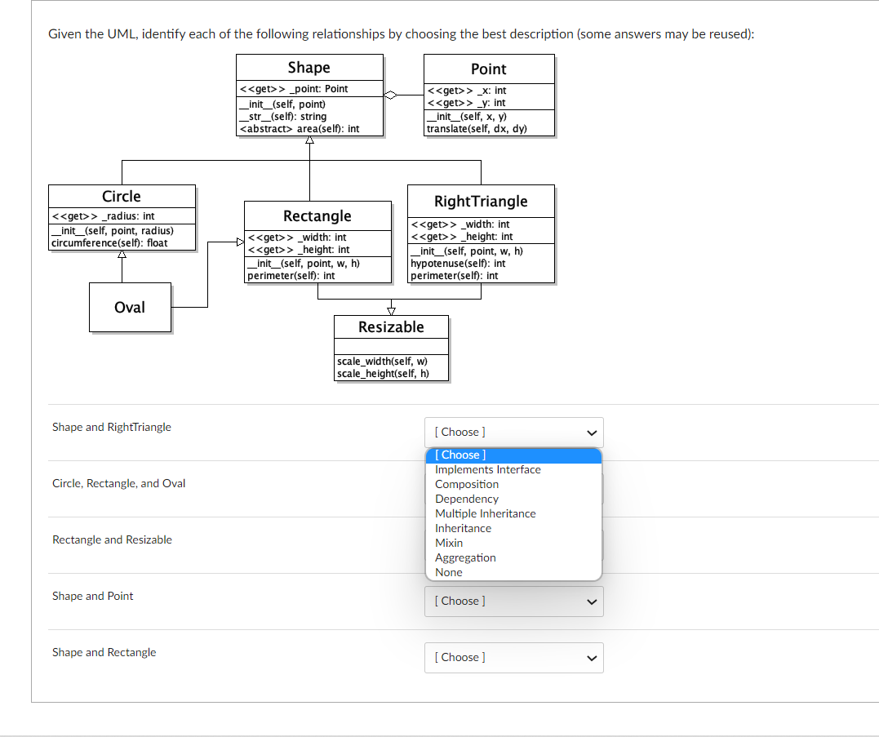The height and width of the screenshot is (737, 879).
Task: Select the "Mixin" option
Action: coord(449,543)
